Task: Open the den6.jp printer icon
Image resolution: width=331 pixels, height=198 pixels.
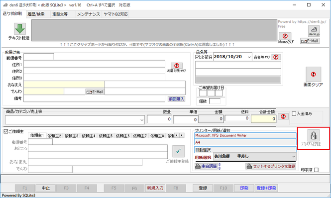Action: [x=314, y=31]
